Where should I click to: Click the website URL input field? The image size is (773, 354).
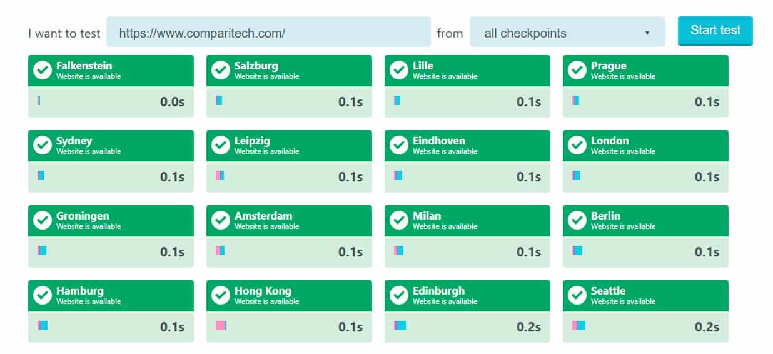pyautogui.click(x=268, y=32)
